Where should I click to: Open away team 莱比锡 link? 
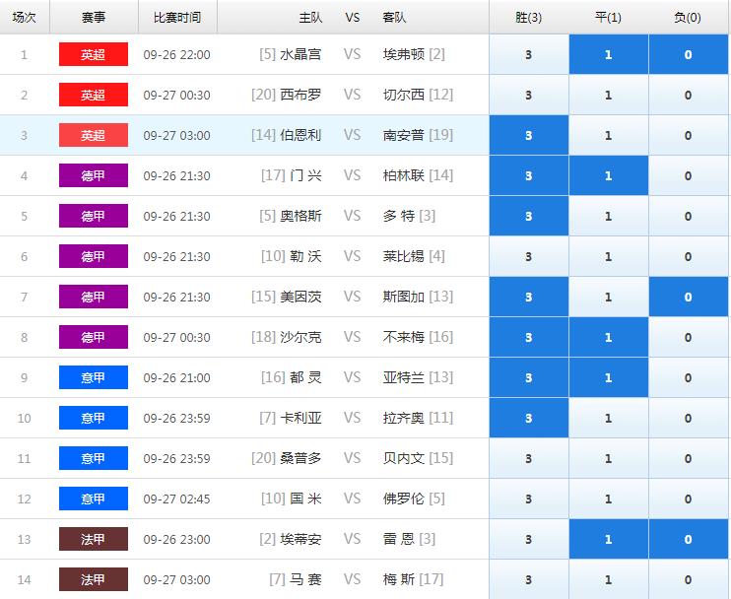pos(404,257)
